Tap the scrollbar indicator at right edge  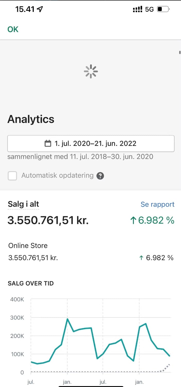pyautogui.click(x=180, y=53)
